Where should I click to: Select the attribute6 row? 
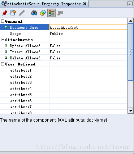tap(64, 101)
